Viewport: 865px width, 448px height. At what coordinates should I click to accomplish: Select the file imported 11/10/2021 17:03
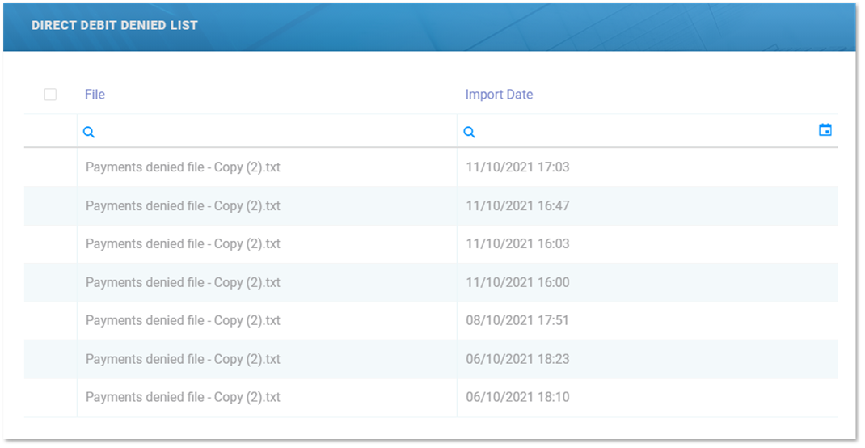(183, 167)
